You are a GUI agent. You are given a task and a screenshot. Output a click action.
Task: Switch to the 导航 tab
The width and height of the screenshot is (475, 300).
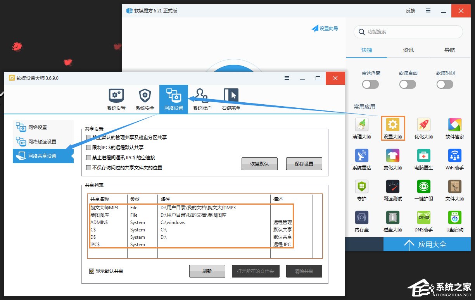[x=449, y=50]
